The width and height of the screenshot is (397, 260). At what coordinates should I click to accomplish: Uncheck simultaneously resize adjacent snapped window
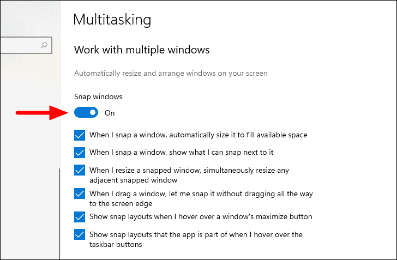(80, 170)
